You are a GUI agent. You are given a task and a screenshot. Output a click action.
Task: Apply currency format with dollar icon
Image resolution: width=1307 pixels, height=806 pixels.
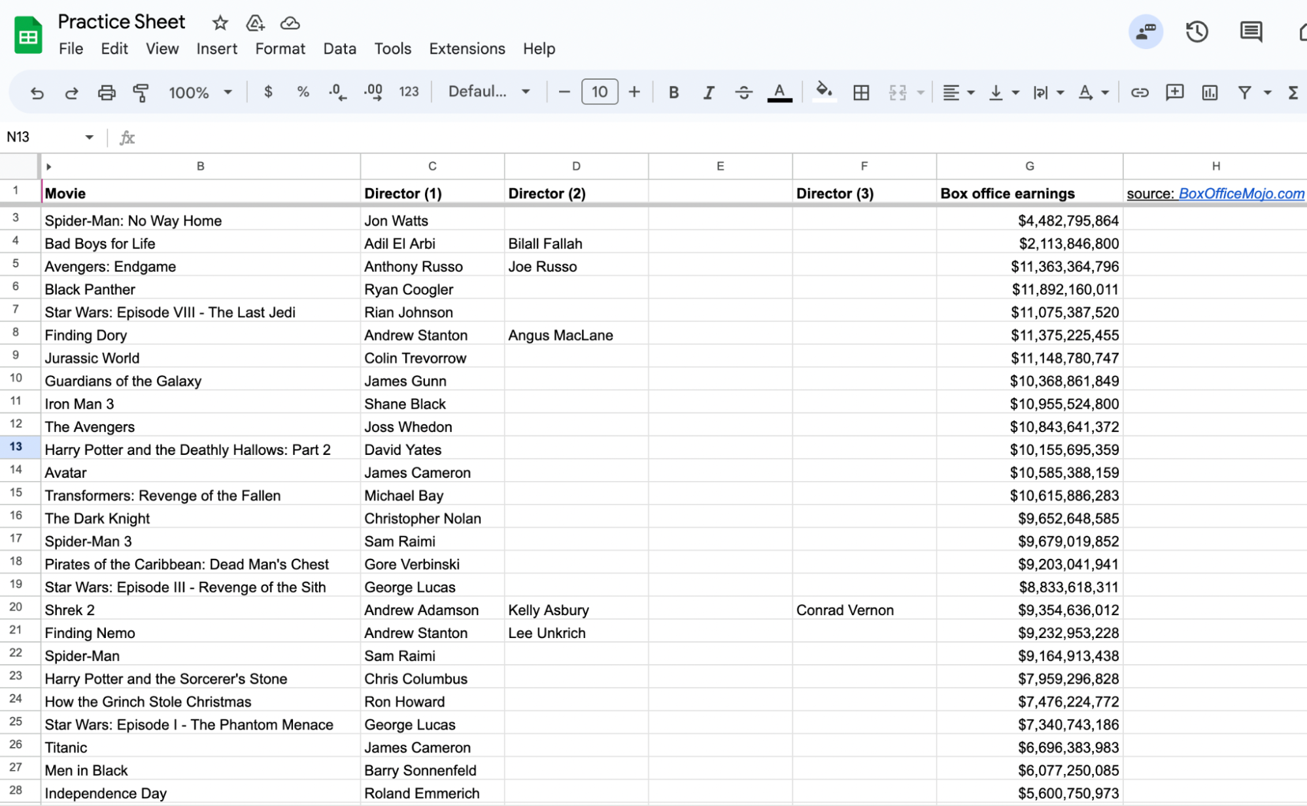coord(268,92)
